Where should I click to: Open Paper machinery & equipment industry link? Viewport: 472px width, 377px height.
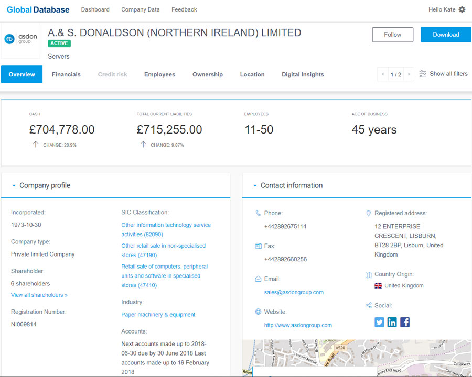click(158, 315)
